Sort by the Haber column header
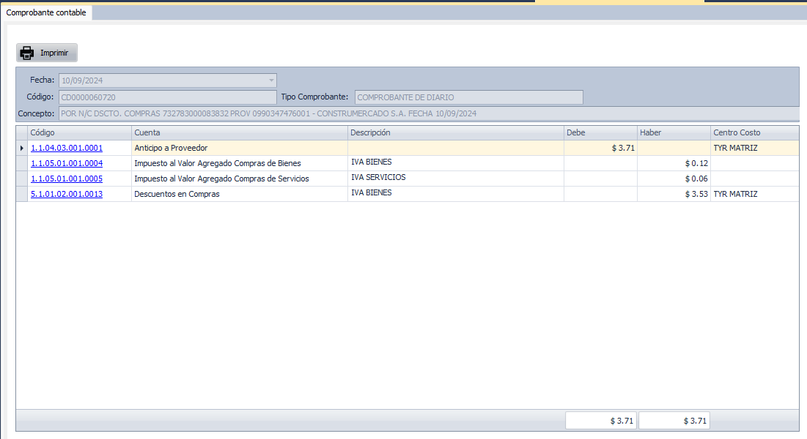The width and height of the screenshot is (807, 439). 673,132
